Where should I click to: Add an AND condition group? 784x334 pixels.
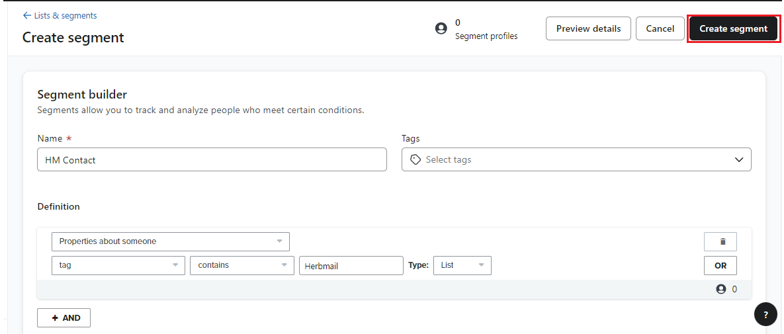(x=64, y=317)
